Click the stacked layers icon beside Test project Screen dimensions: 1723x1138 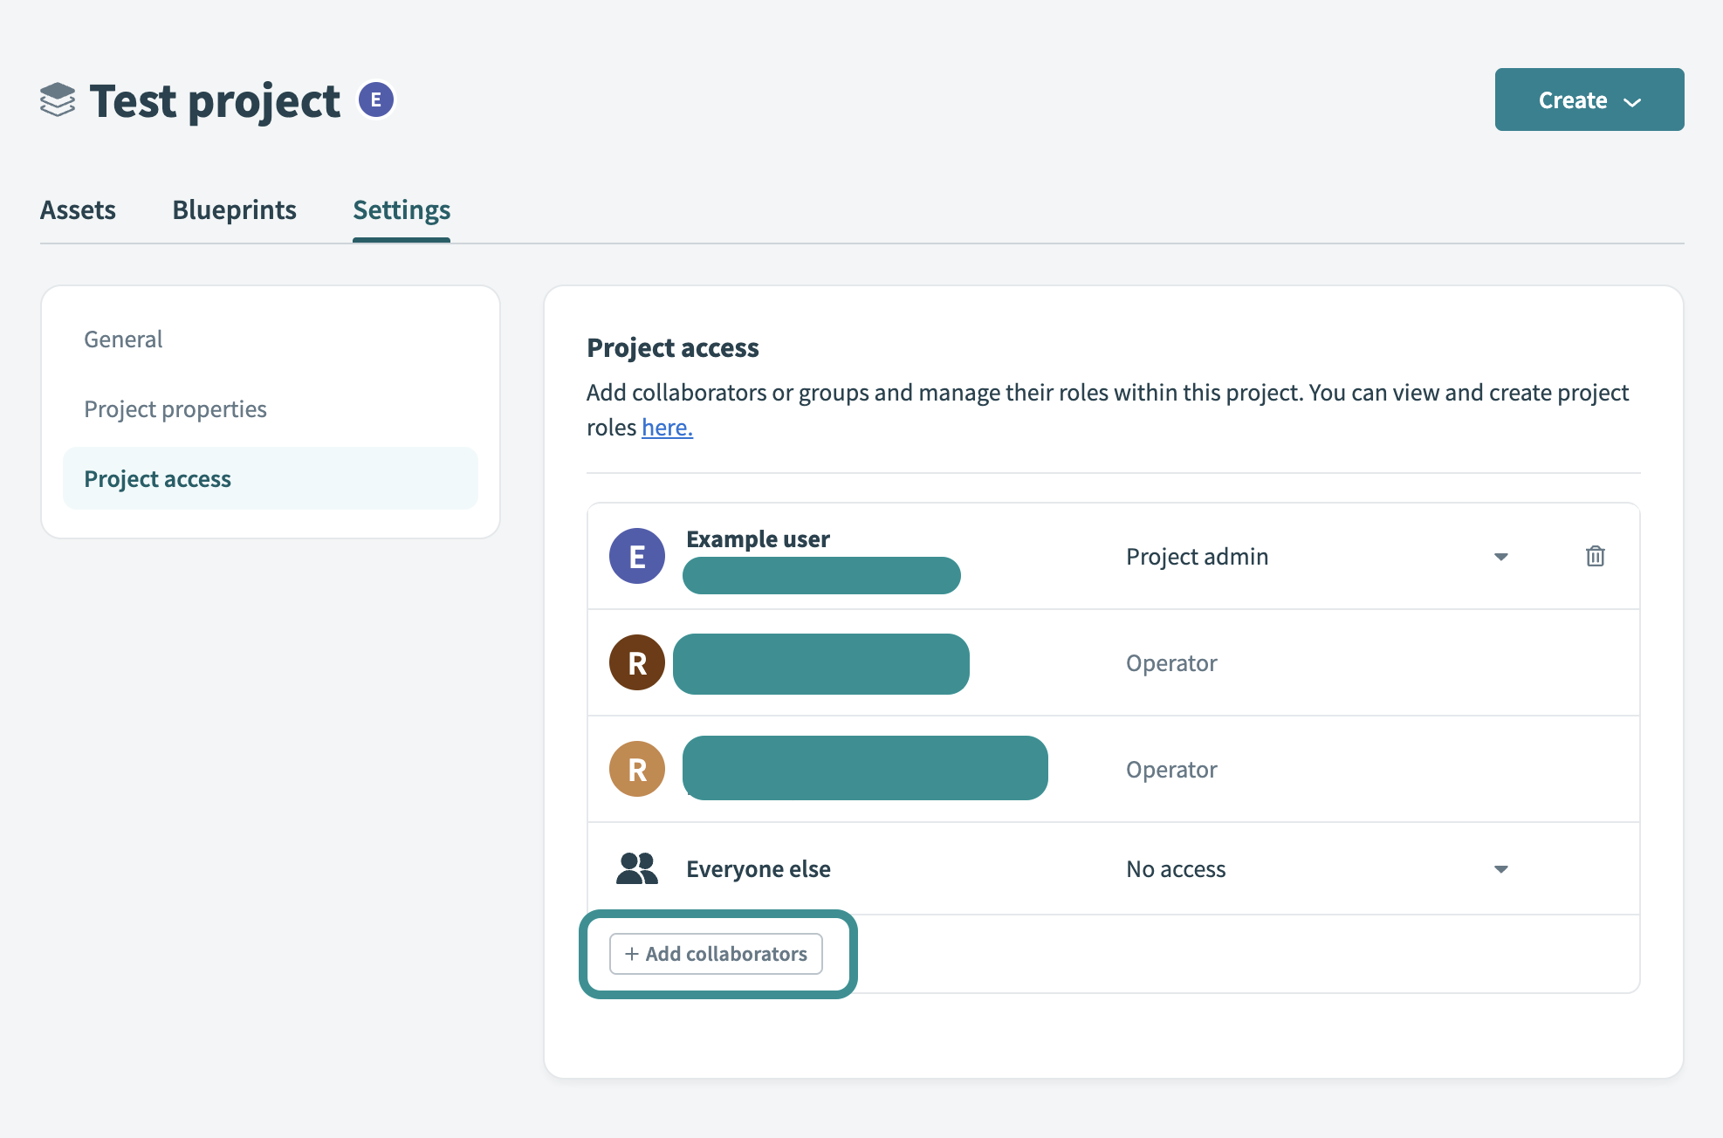(56, 101)
